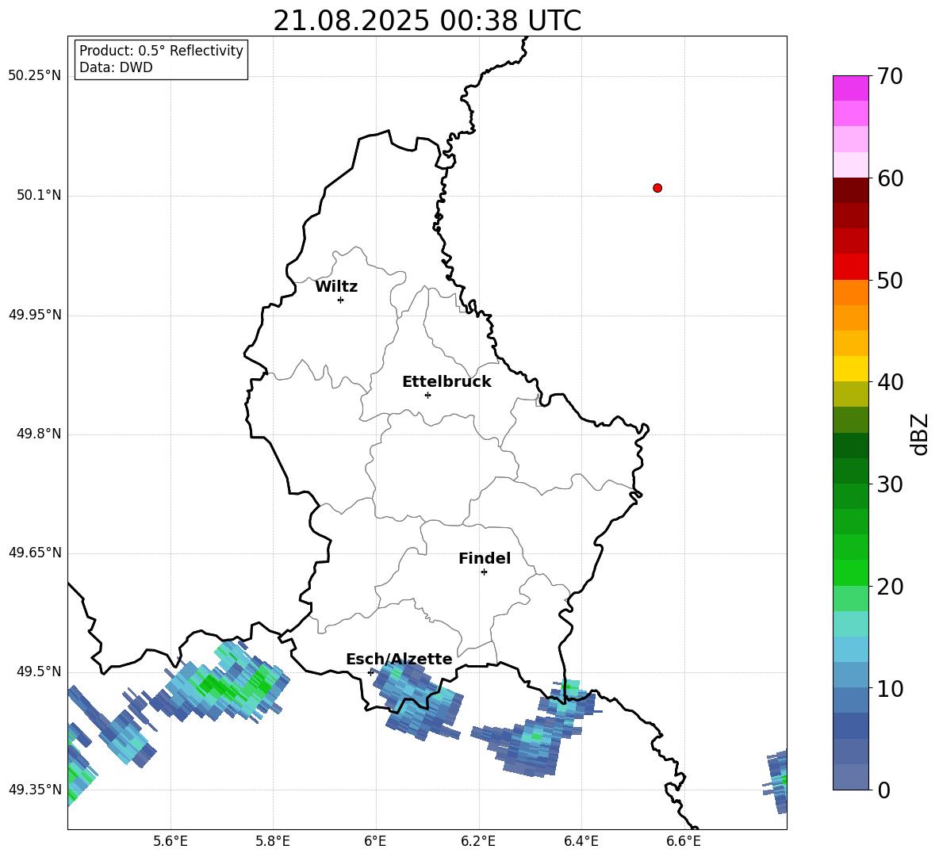Click the Wiltz station cross marker
This screenshot has height=857, width=939.
tap(340, 300)
